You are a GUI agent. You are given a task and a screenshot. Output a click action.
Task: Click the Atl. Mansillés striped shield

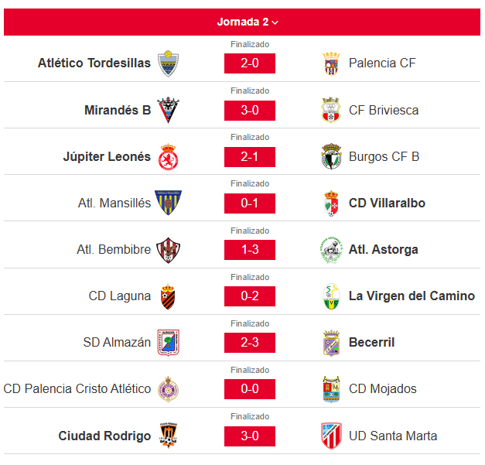[x=168, y=203]
